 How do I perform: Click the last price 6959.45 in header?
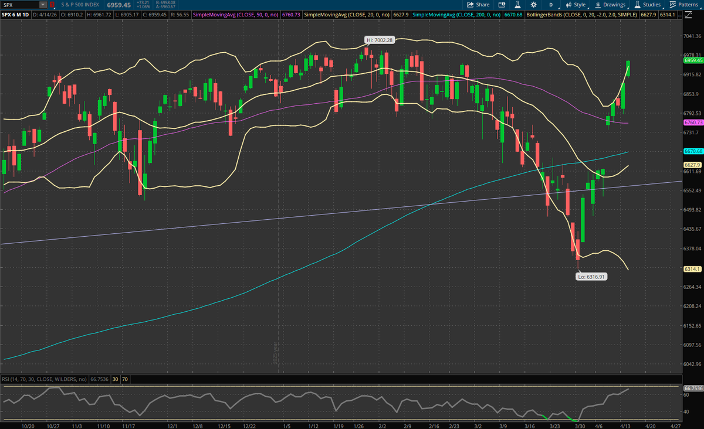coord(119,5)
